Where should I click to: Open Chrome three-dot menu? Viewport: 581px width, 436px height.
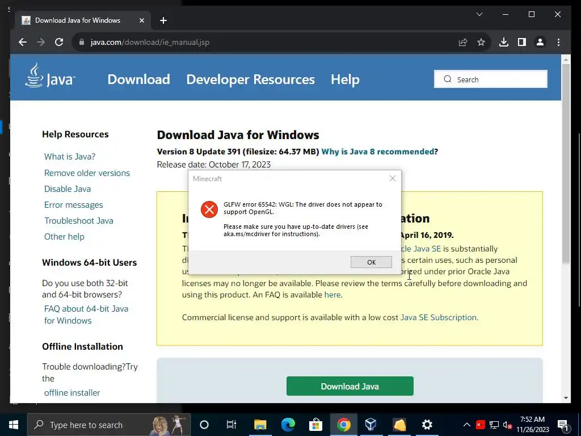click(558, 42)
